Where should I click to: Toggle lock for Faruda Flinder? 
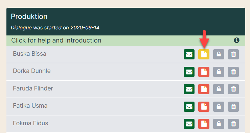pyautogui.click(x=219, y=89)
